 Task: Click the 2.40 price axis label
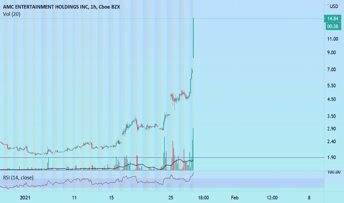coord(331,142)
